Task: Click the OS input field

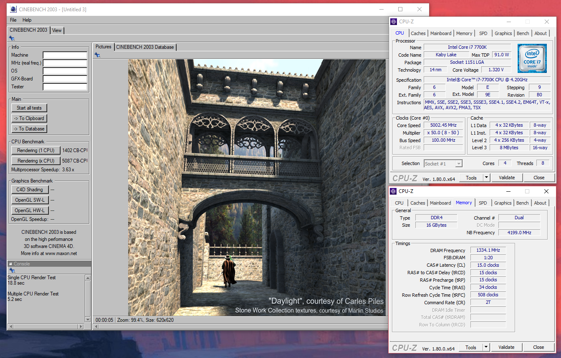Action: (x=65, y=71)
